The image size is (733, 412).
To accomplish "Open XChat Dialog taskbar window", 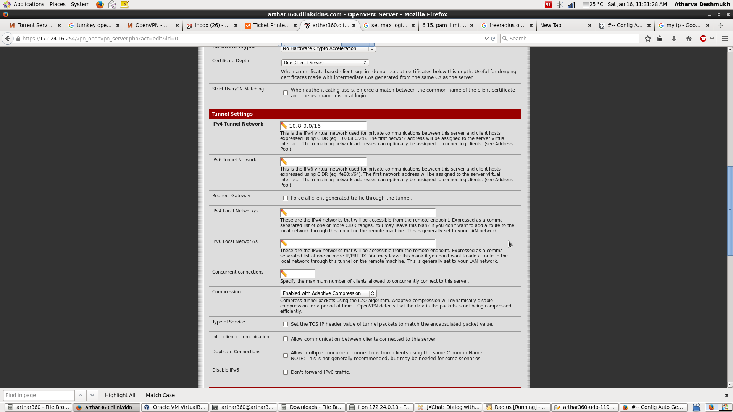I will (x=449, y=407).
